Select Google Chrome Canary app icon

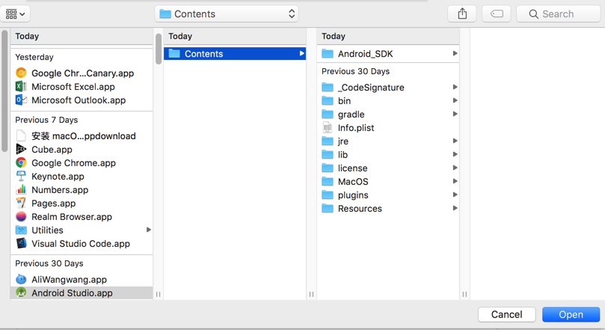21,73
